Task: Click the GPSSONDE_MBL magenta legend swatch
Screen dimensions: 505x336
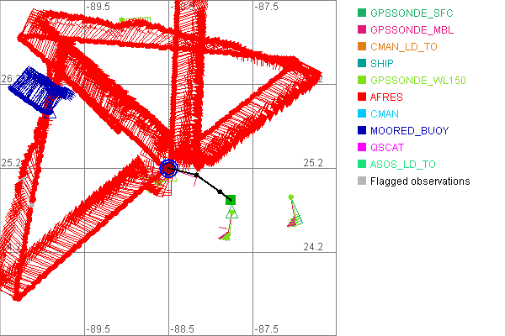Action: point(362,30)
